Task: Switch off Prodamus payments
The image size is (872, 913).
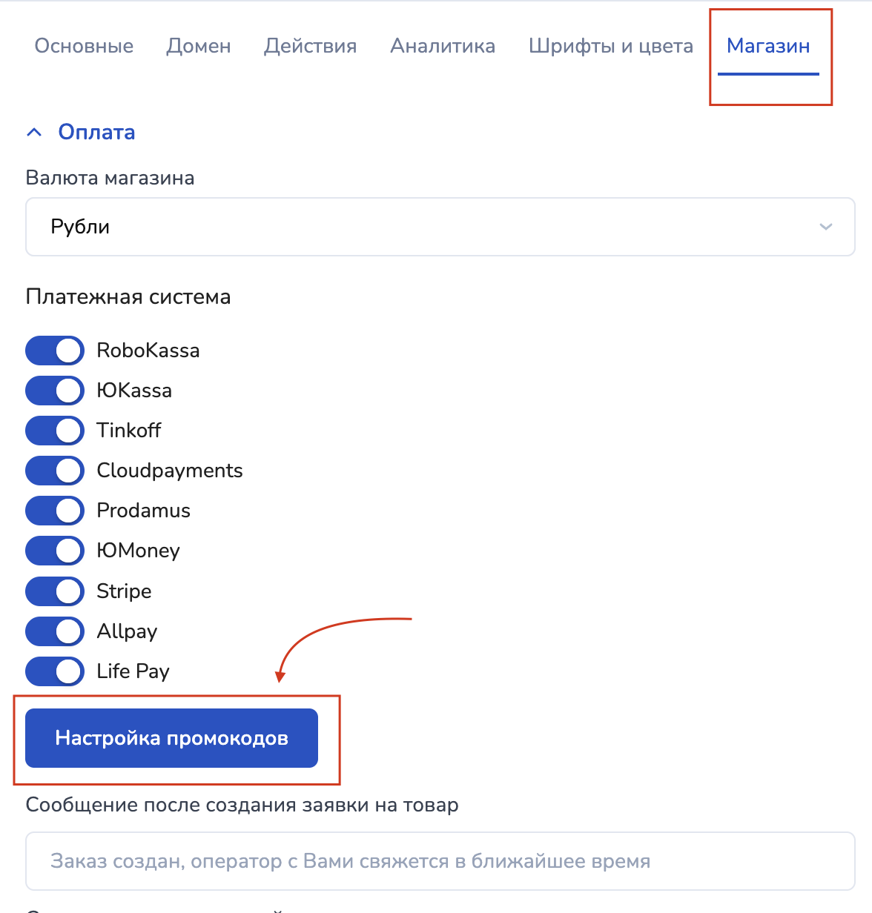Action: 55,511
